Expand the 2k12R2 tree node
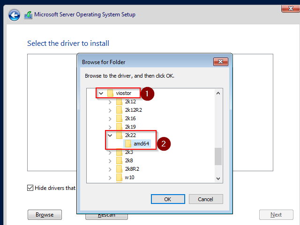The width and height of the screenshot is (300, 225). [110, 110]
